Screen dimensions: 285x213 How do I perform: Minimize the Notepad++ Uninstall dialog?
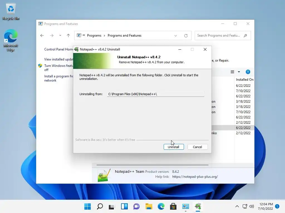coord(180,49)
